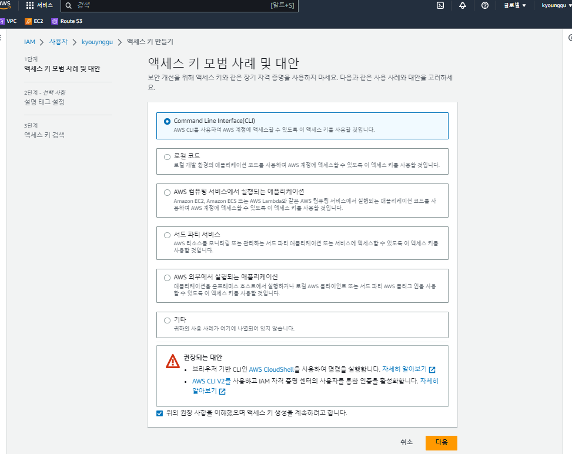This screenshot has width=572, height=454.
Task: Click 알아보기 link under AWS CLI V2 line
Action: click(205, 391)
